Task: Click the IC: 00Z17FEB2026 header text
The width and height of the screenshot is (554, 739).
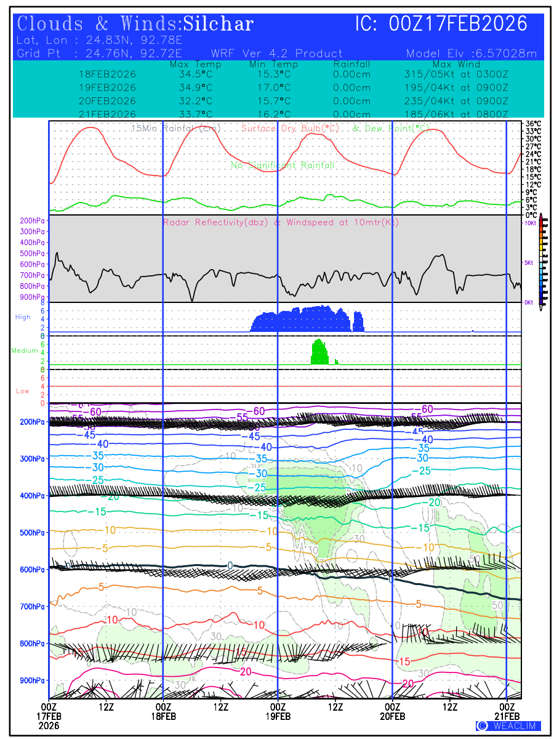Action: pyautogui.click(x=441, y=25)
